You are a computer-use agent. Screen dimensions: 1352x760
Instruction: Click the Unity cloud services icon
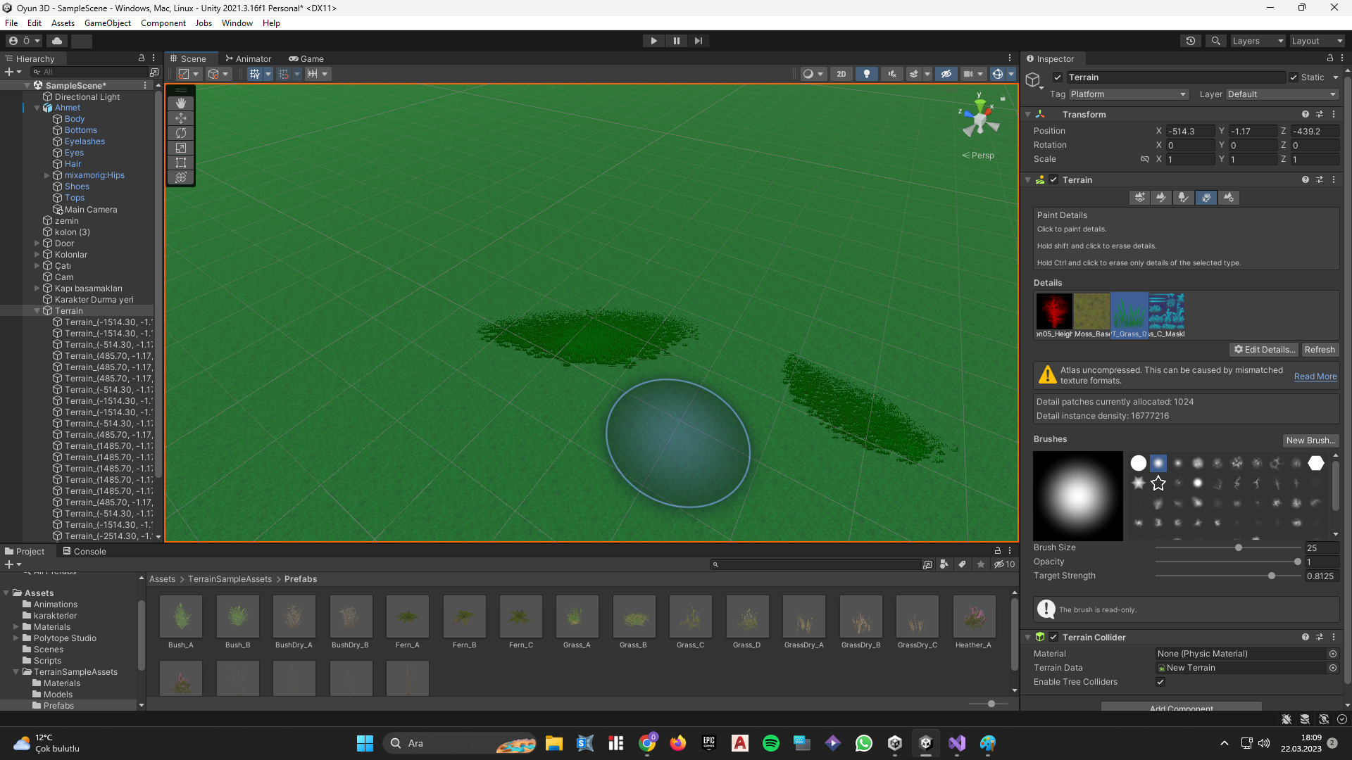pos(57,41)
